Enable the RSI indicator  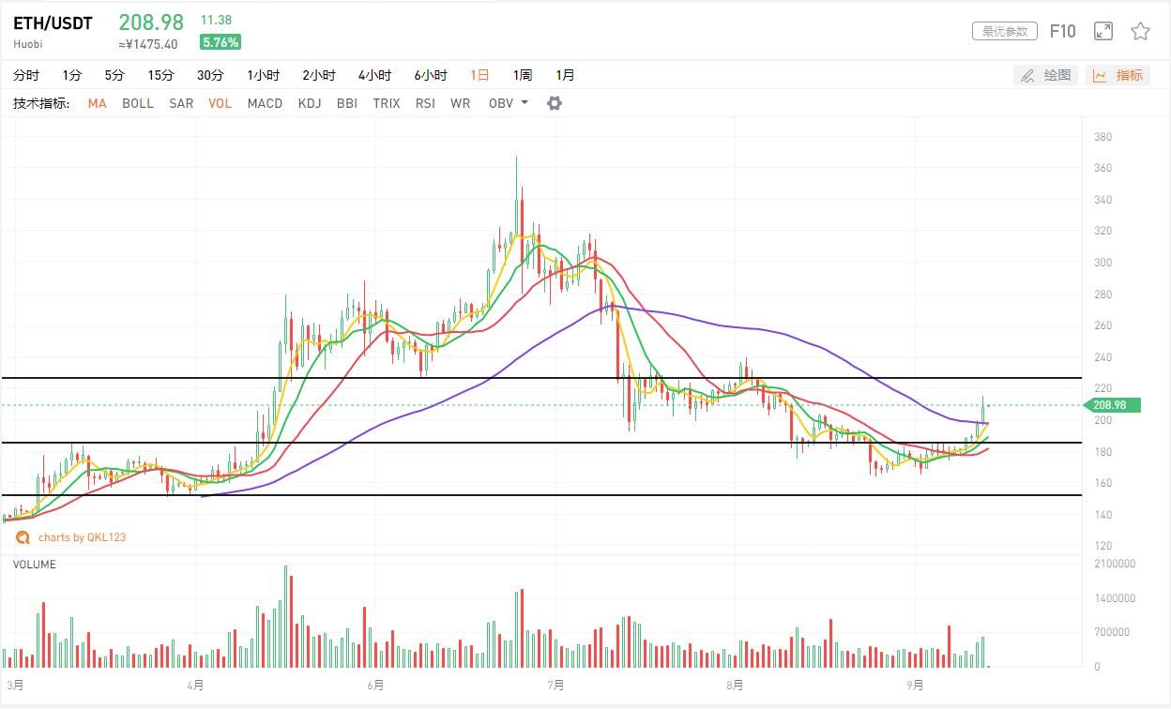point(425,103)
